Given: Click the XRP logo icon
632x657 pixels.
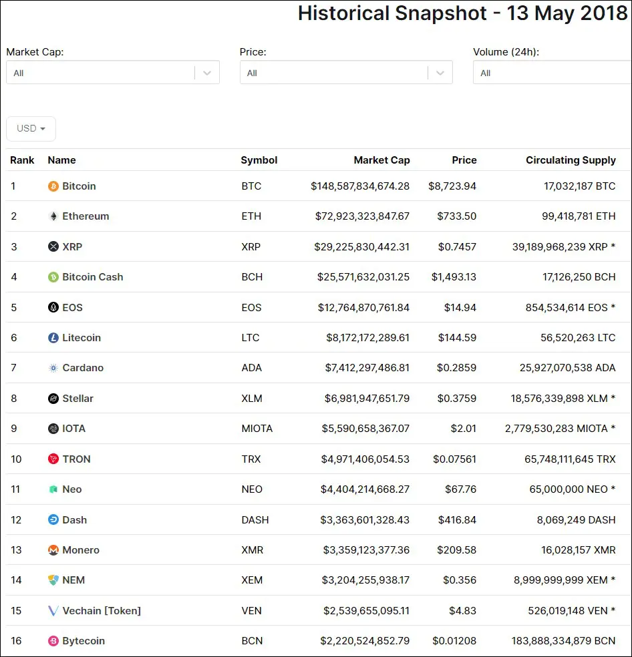Looking at the screenshot, I should pyautogui.click(x=53, y=246).
